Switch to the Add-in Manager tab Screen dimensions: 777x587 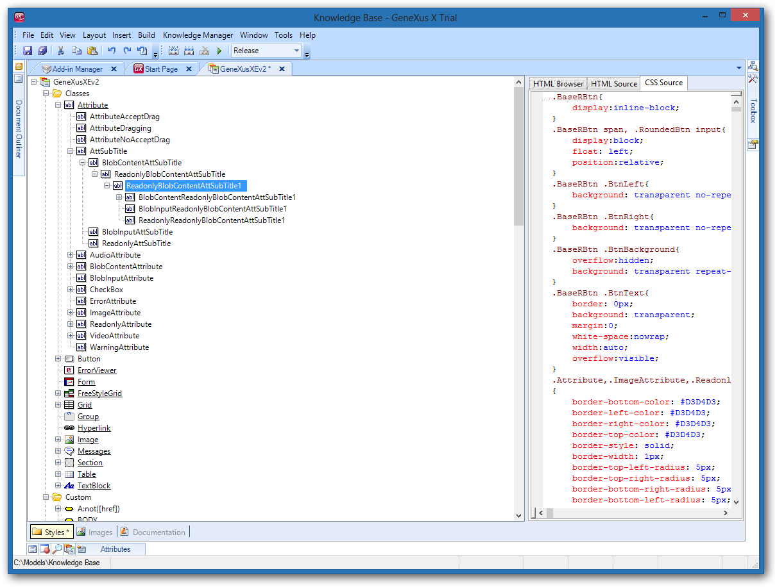(x=77, y=69)
